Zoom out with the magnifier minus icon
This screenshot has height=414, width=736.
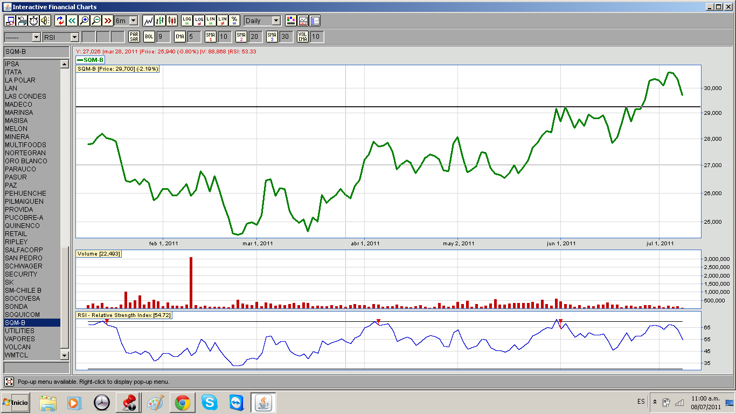[x=95, y=20]
